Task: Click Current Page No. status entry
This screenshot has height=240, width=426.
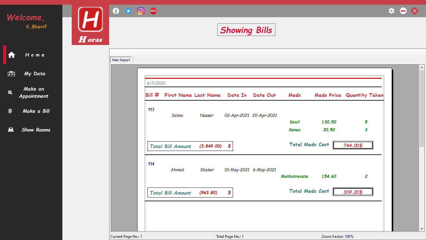Action: 126,237
